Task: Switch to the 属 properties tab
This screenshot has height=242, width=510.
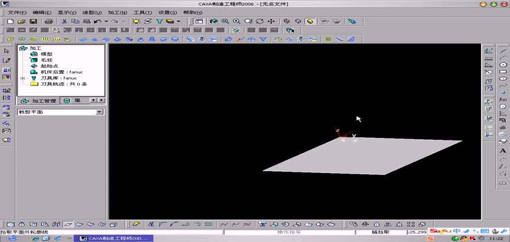Action: (74, 101)
